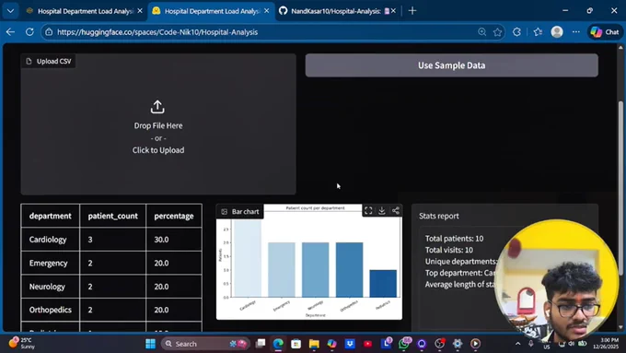
Task: Click the Use Sample Data button
Action: [x=451, y=65]
